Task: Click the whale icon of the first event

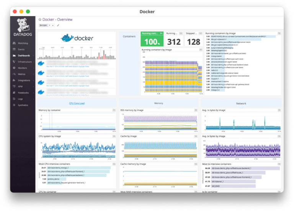Action: pyautogui.click(x=41, y=63)
